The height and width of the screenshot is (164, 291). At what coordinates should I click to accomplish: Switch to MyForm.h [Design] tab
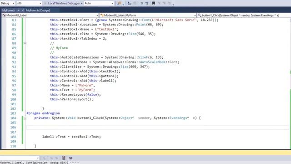(38, 10)
